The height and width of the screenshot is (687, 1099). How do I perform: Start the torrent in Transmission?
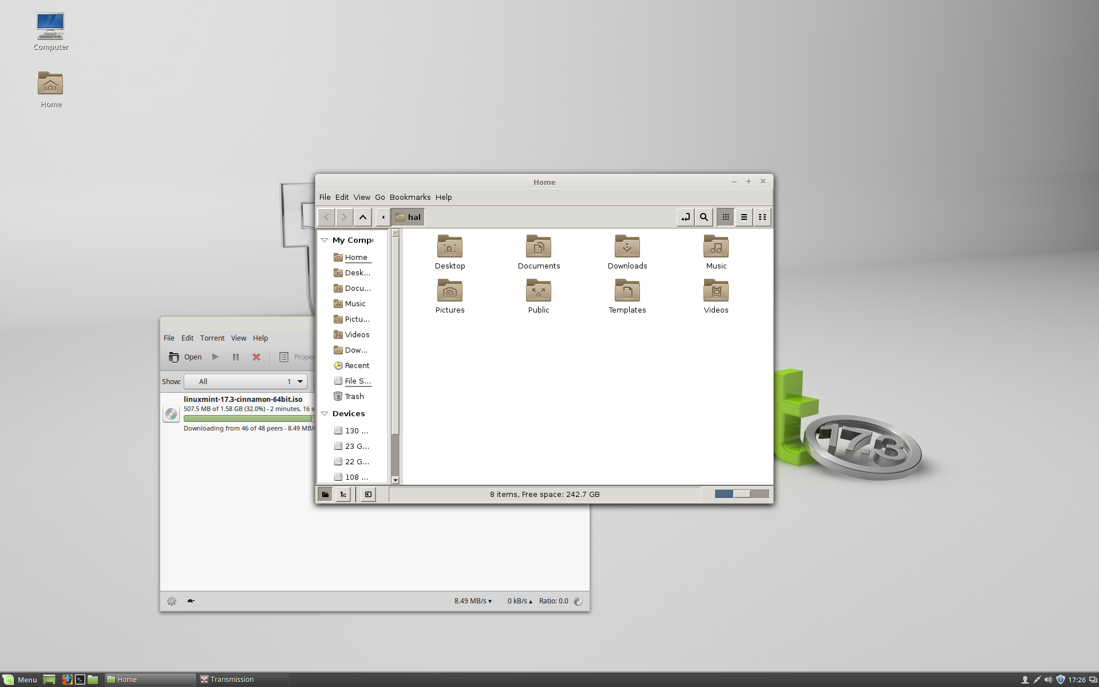coord(215,357)
